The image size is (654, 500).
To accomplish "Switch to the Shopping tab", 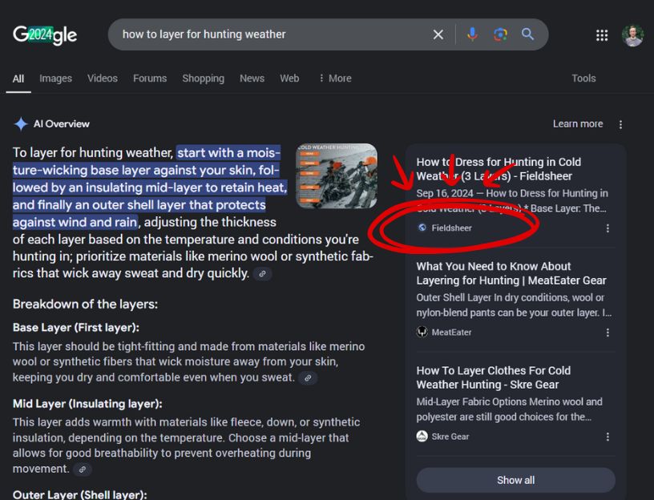I will coord(203,79).
